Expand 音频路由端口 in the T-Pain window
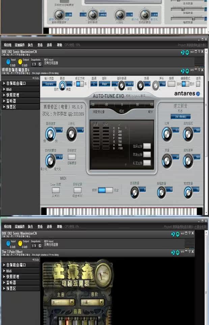The height and width of the screenshot is (325, 209). pos(20,265)
